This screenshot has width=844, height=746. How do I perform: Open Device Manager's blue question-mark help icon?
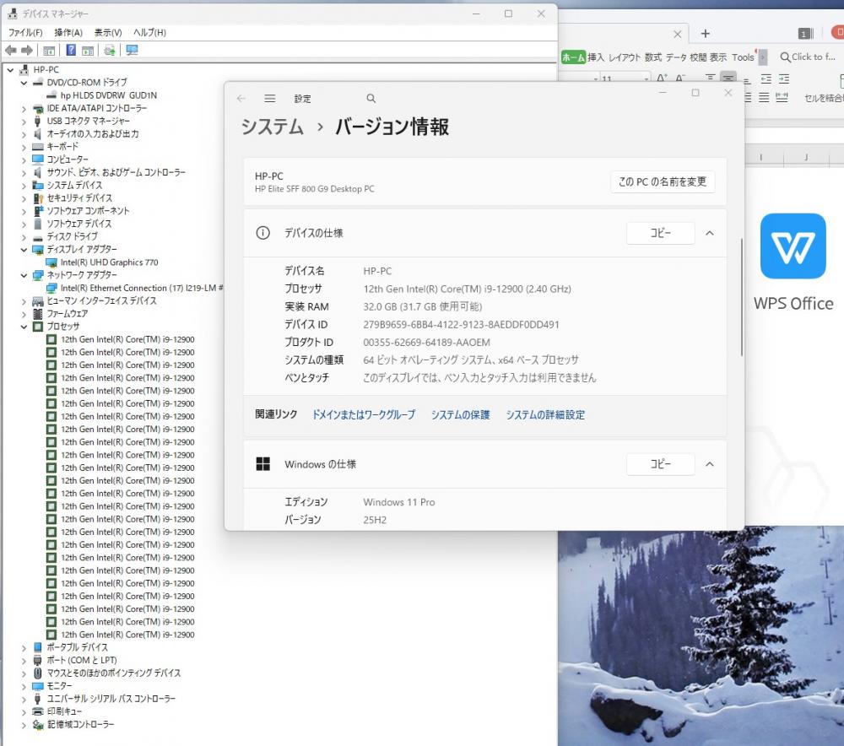pos(71,50)
